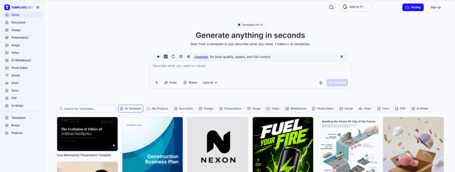Select the Design filter tab
This screenshot has width=455, height=172.
[x=206, y=109]
